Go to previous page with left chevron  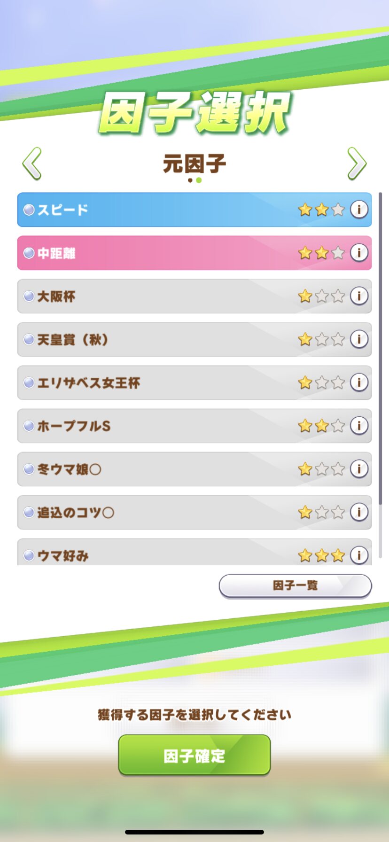[x=32, y=164]
